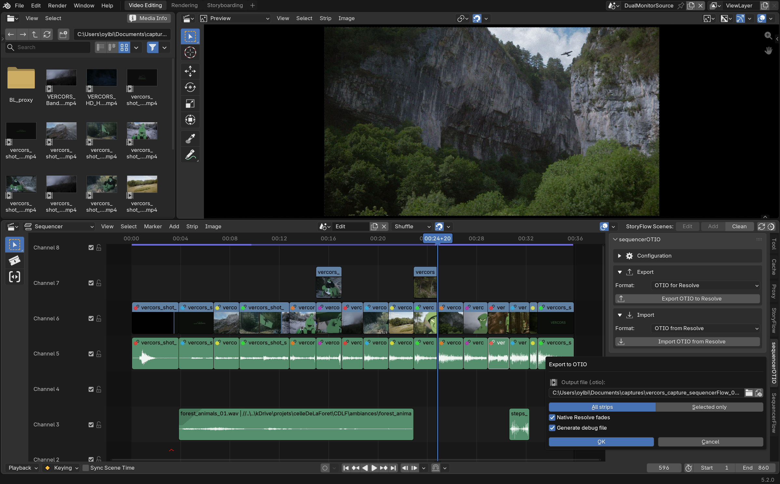Select the Annotate pencil tool

tap(190, 155)
